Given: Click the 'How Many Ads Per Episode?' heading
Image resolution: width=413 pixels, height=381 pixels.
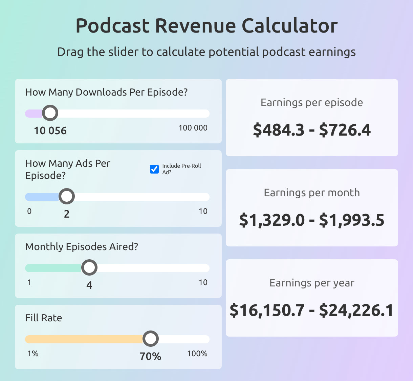Looking at the screenshot, I should click(x=68, y=169).
